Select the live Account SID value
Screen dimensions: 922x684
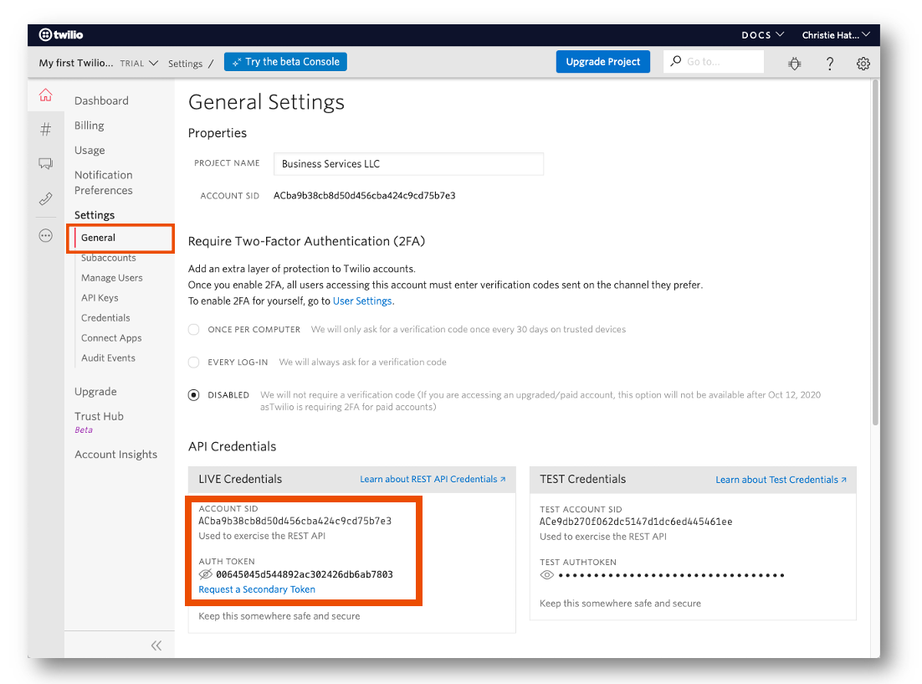click(295, 521)
